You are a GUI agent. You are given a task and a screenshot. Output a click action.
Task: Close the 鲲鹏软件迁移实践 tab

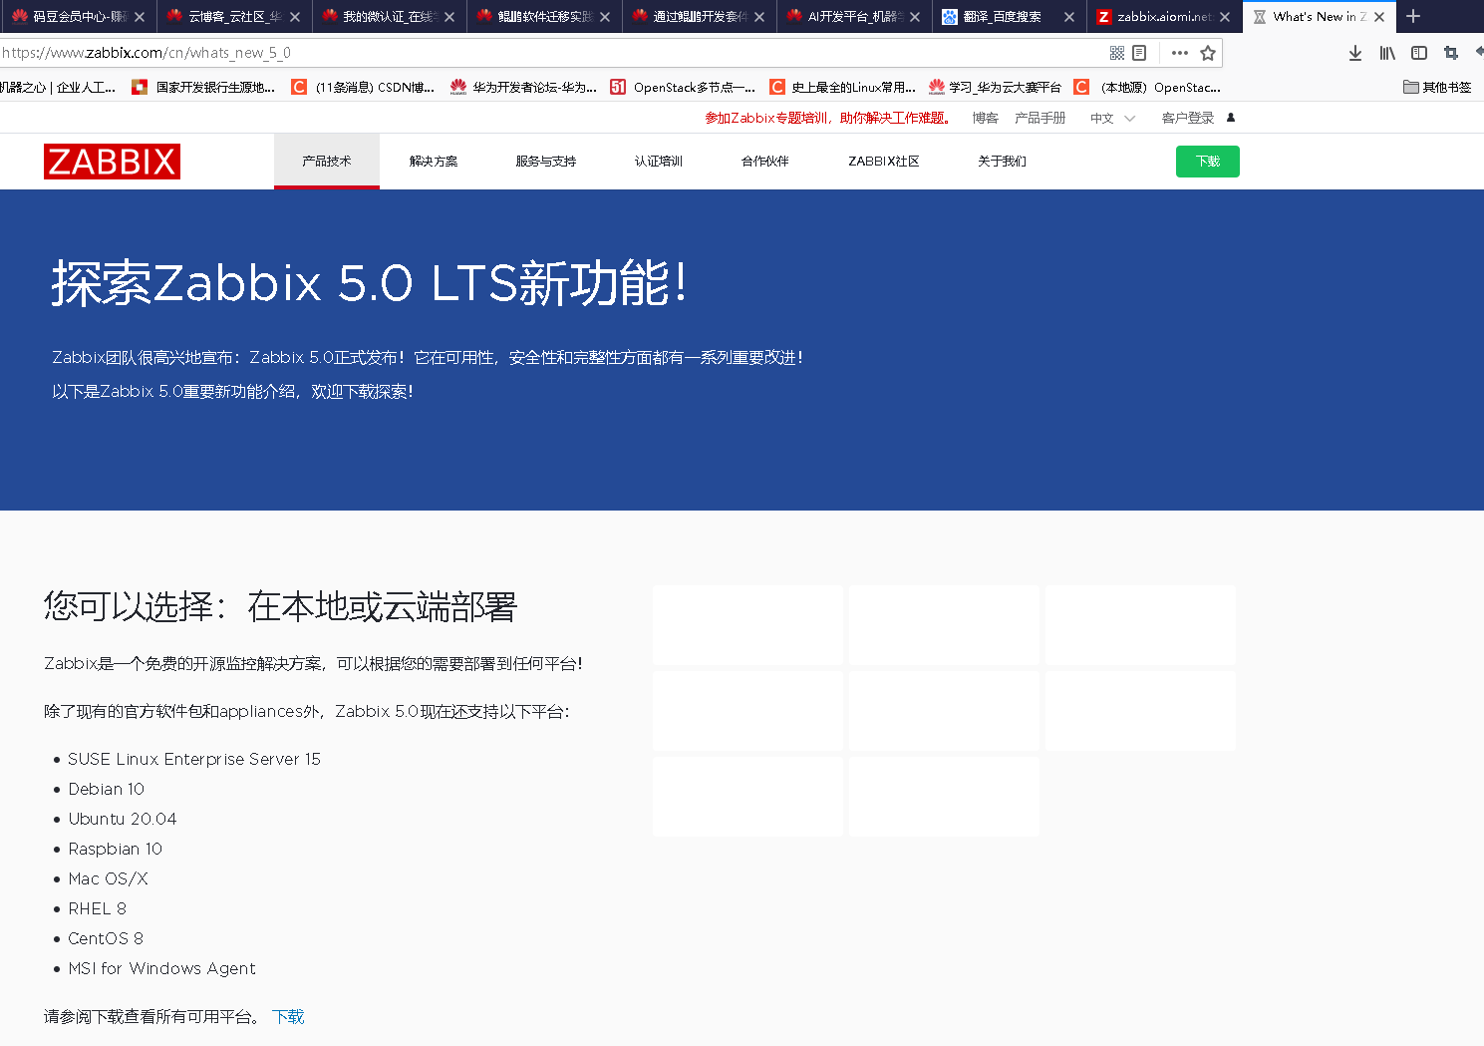pyautogui.click(x=605, y=17)
